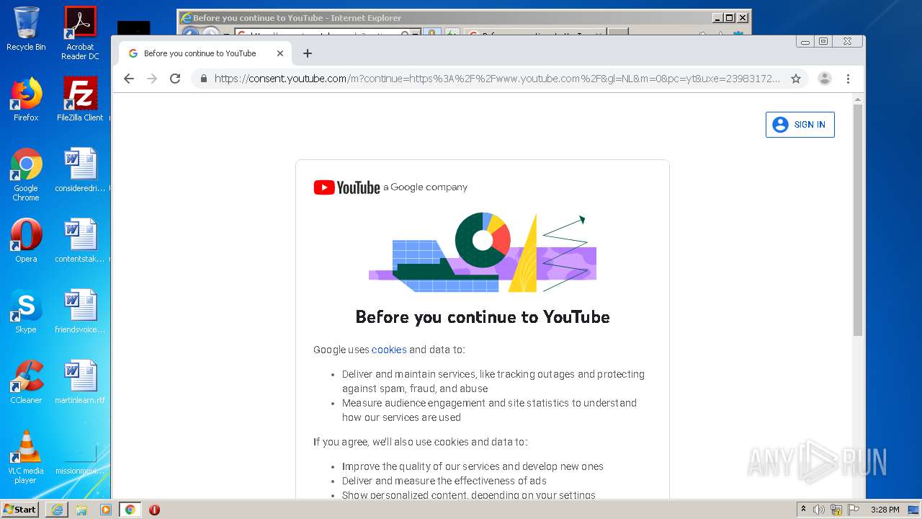Image resolution: width=922 pixels, height=519 pixels.
Task: Maximize the Internet Explorer window
Action: (x=730, y=18)
